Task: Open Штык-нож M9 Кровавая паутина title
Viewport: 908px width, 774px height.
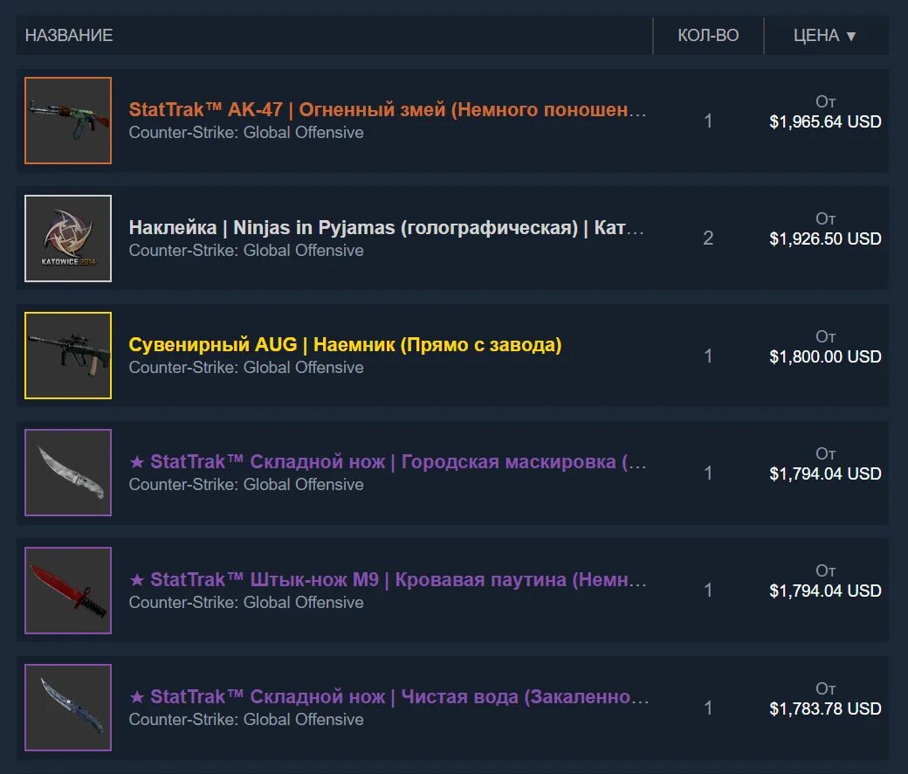Action: click(x=388, y=579)
